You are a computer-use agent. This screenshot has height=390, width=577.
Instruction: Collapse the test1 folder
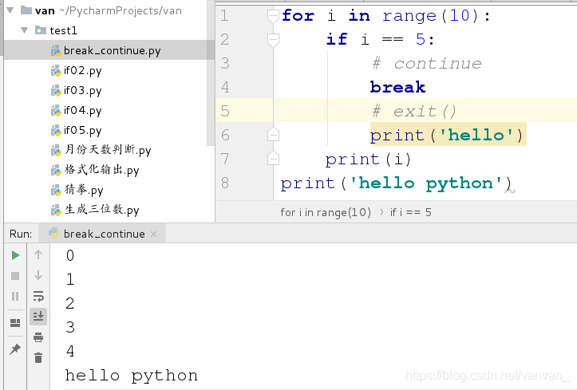[24, 30]
